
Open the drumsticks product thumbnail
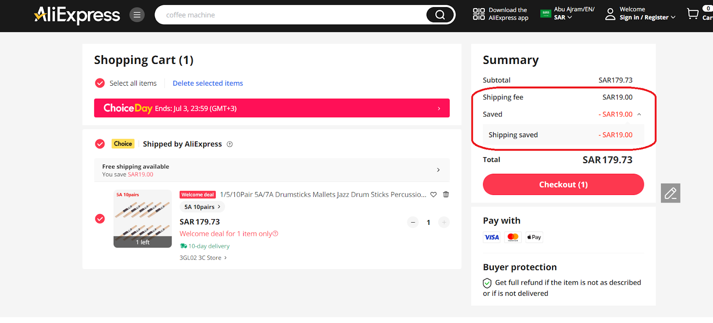coord(143,219)
